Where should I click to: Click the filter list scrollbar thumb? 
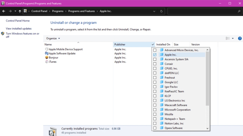coord(207,78)
